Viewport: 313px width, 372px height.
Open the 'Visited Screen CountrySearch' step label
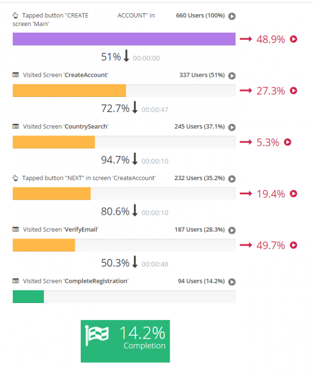[x=65, y=126]
